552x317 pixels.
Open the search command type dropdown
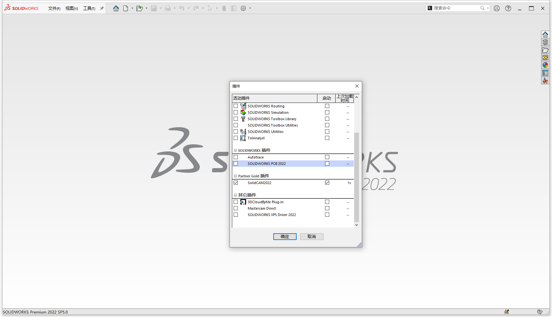488,8
